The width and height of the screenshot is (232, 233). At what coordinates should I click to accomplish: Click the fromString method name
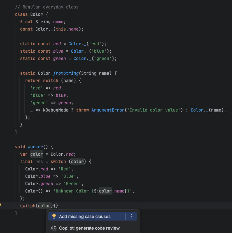(66, 73)
